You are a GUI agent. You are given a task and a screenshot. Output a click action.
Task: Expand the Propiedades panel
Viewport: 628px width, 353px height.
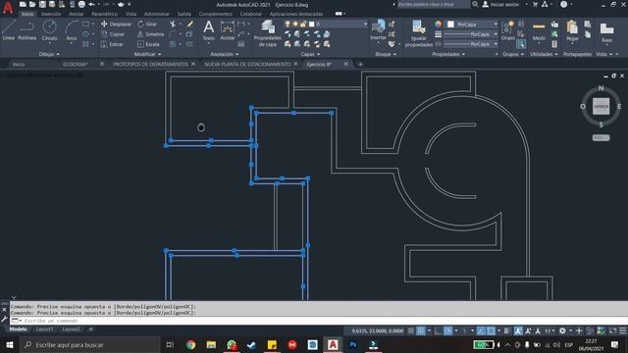coord(448,54)
